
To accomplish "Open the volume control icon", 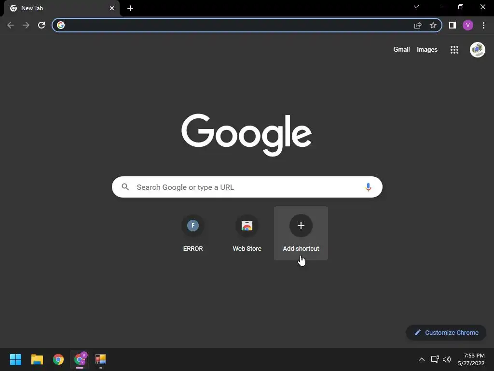I will [x=447, y=359].
